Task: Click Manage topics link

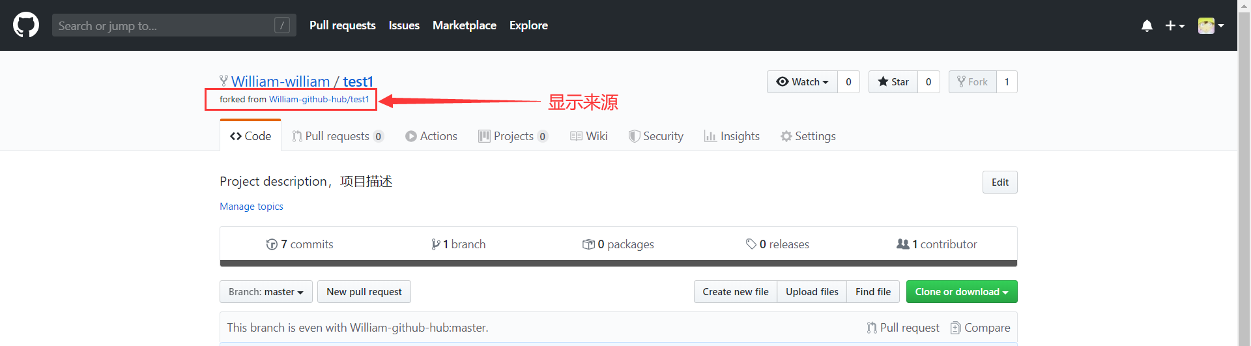Action: tap(252, 206)
